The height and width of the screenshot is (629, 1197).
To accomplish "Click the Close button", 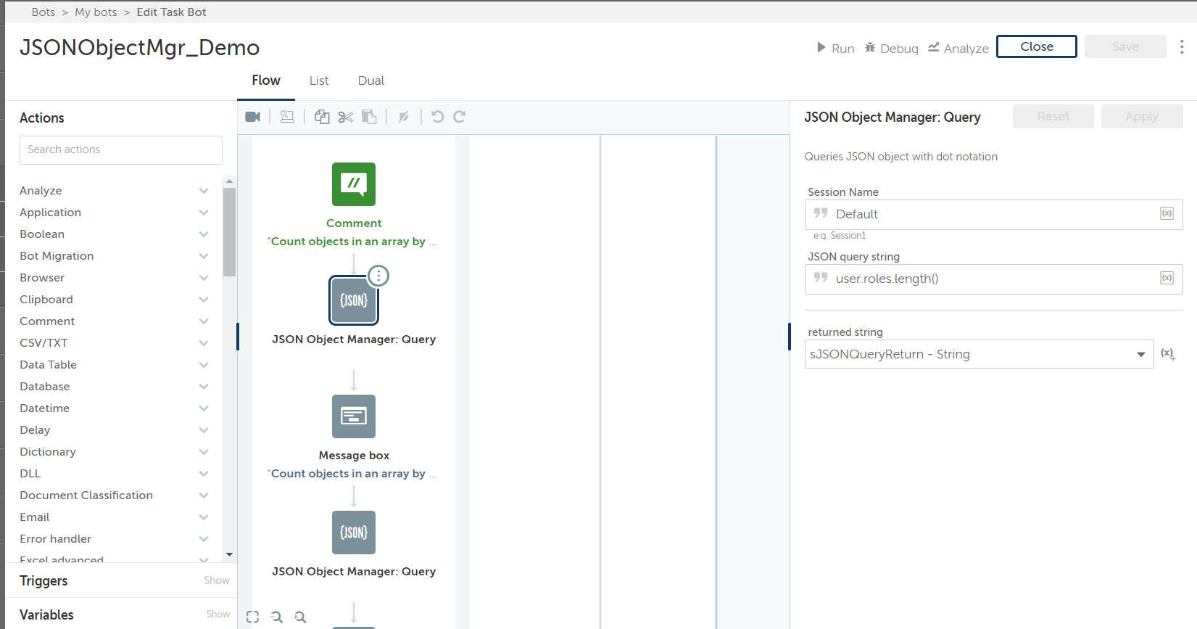I will tap(1036, 46).
